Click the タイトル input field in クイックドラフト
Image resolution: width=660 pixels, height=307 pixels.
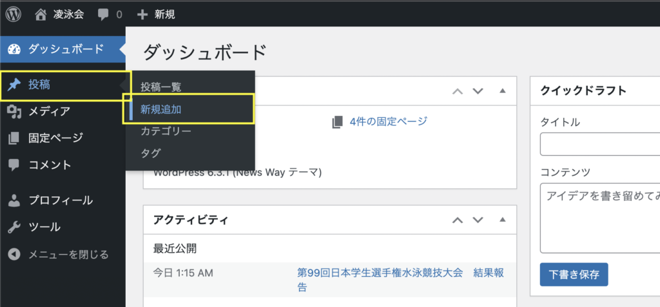coord(599,144)
